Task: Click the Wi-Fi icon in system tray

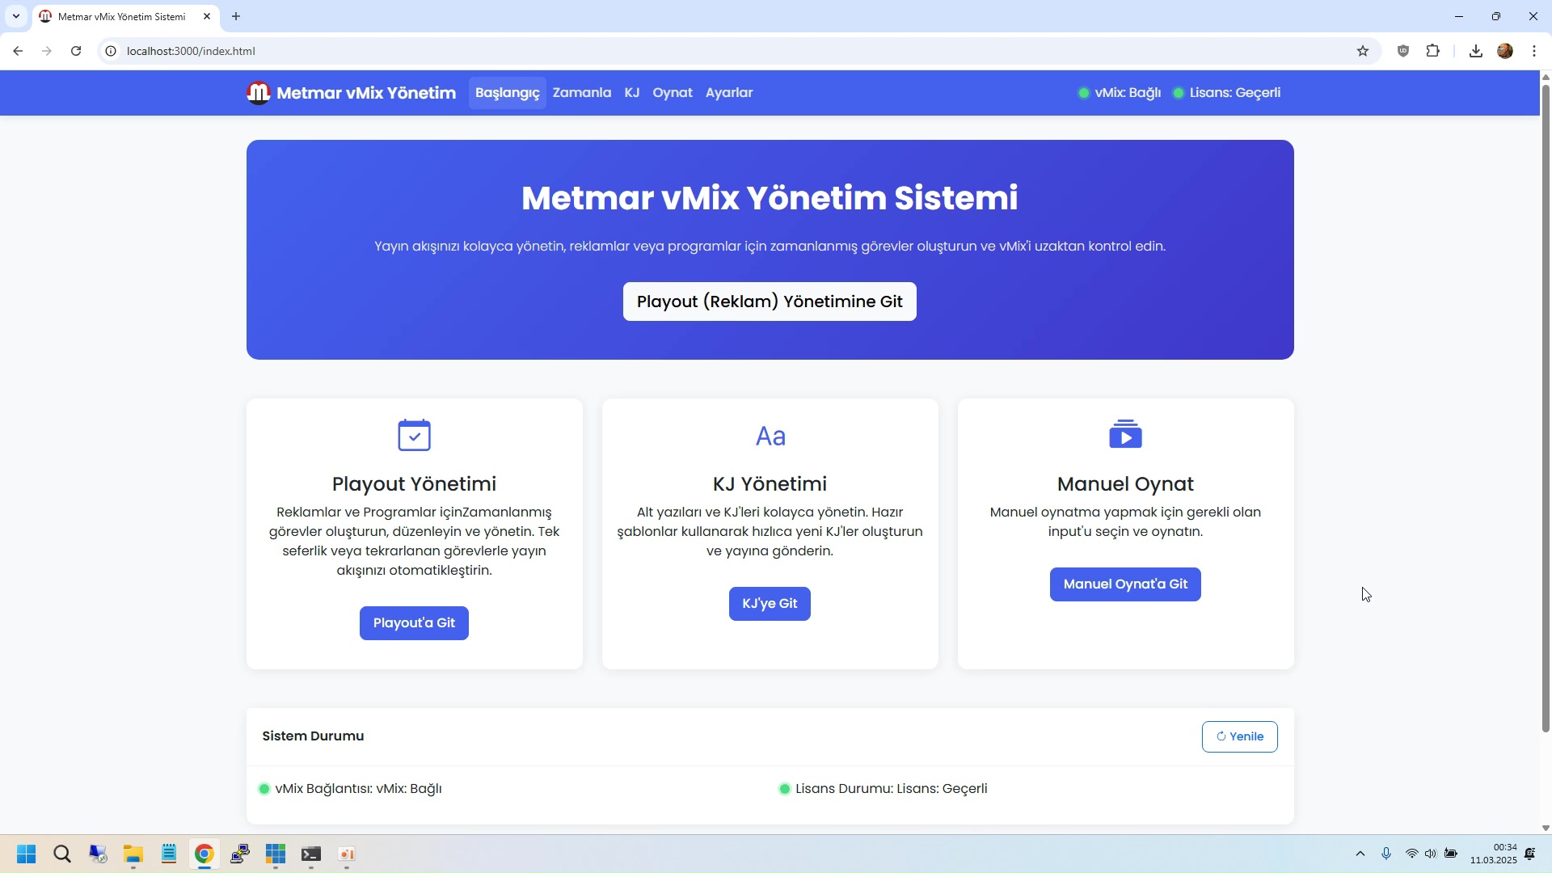Action: pos(1411,854)
